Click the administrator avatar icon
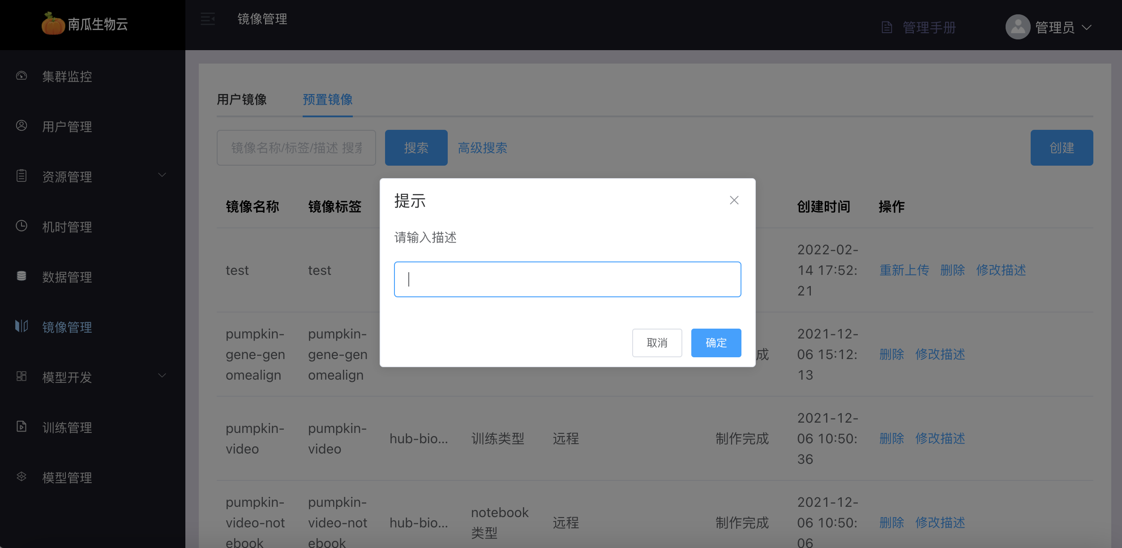This screenshot has width=1122, height=548. [x=1018, y=27]
